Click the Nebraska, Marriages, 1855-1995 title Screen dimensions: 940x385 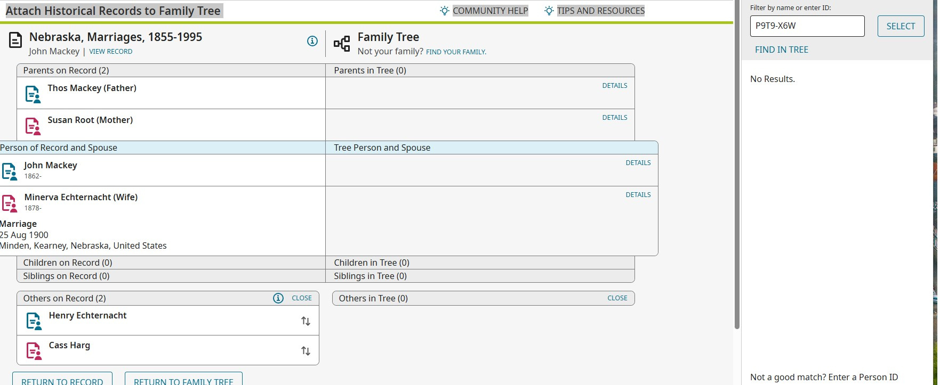[x=116, y=37]
